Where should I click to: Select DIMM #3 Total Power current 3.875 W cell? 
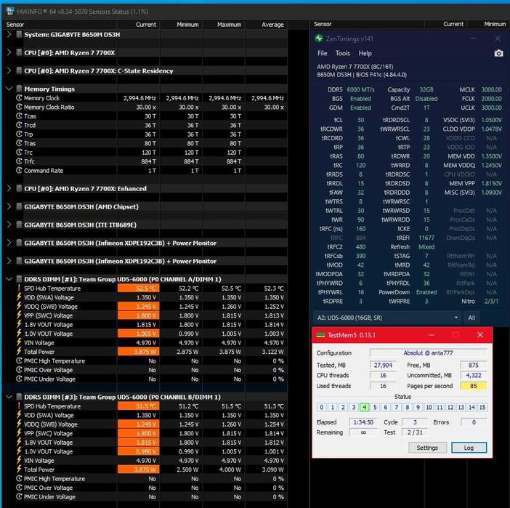pos(139,469)
